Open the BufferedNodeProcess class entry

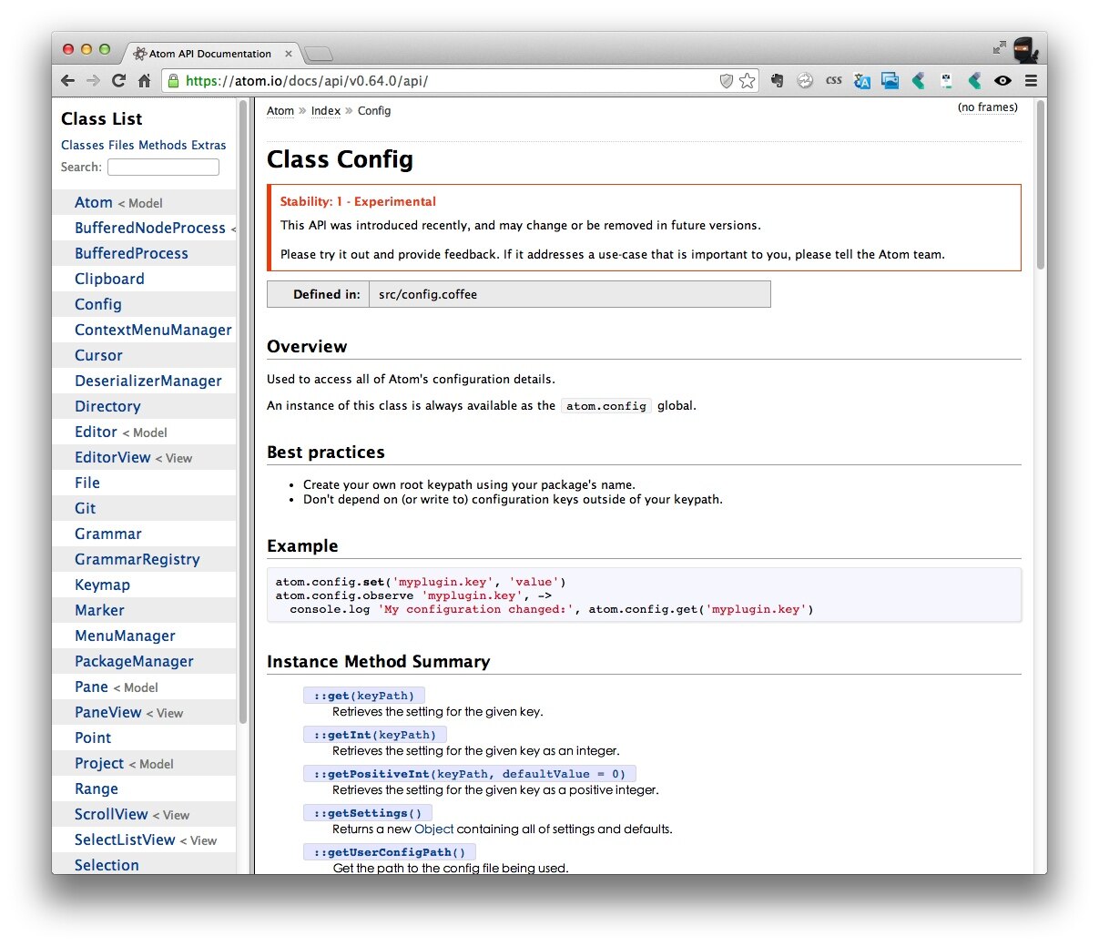150,228
